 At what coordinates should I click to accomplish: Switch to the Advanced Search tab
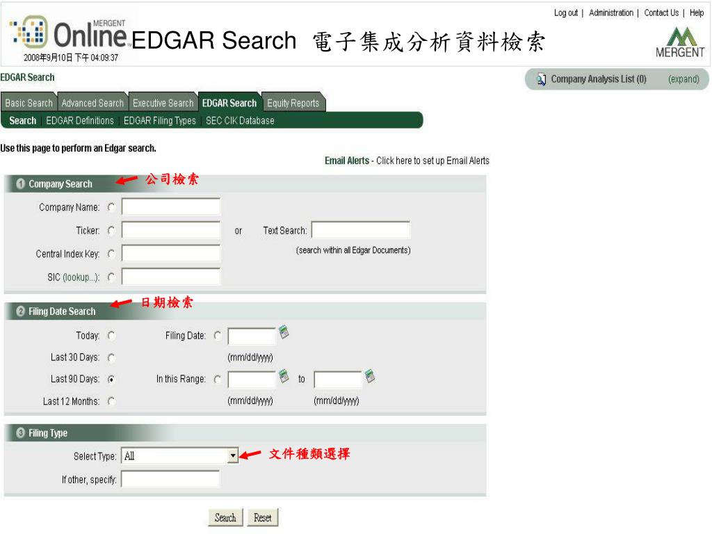click(x=92, y=103)
